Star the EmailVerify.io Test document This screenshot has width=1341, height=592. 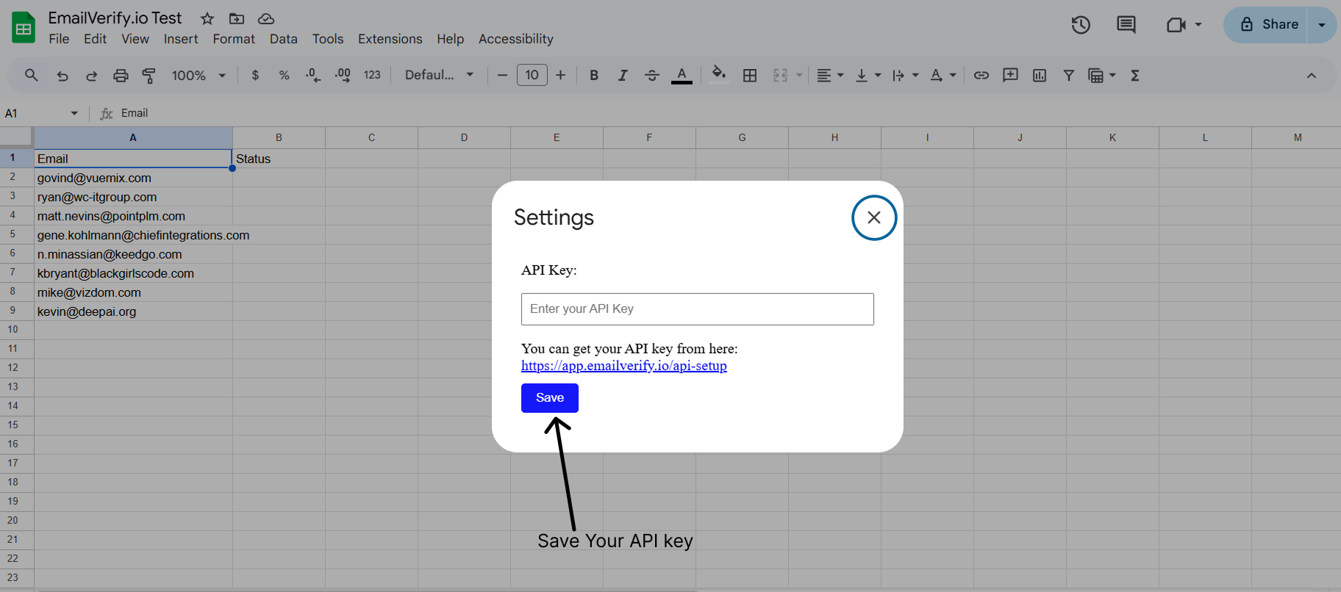tap(207, 18)
